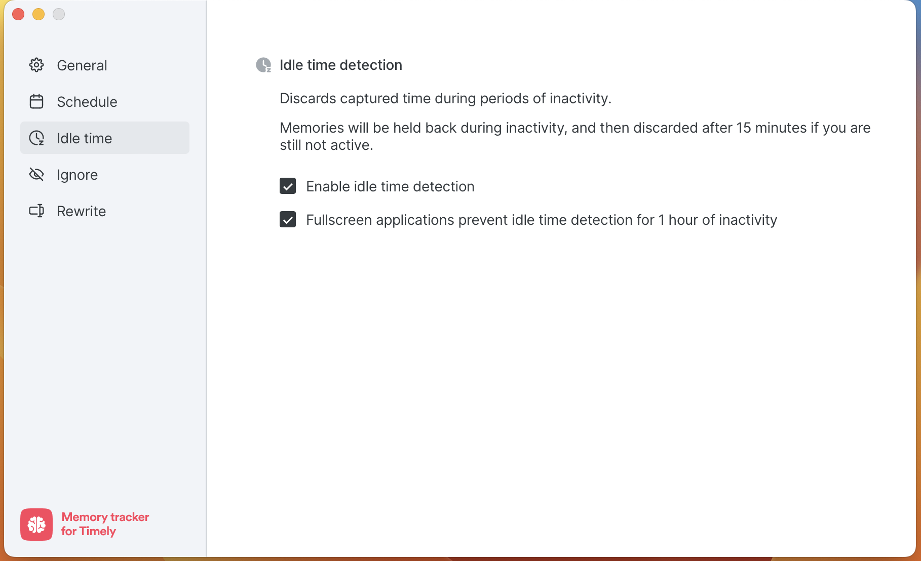Viewport: 921px width, 561px height.
Task: Switch to the Schedule section
Action: pos(87,101)
